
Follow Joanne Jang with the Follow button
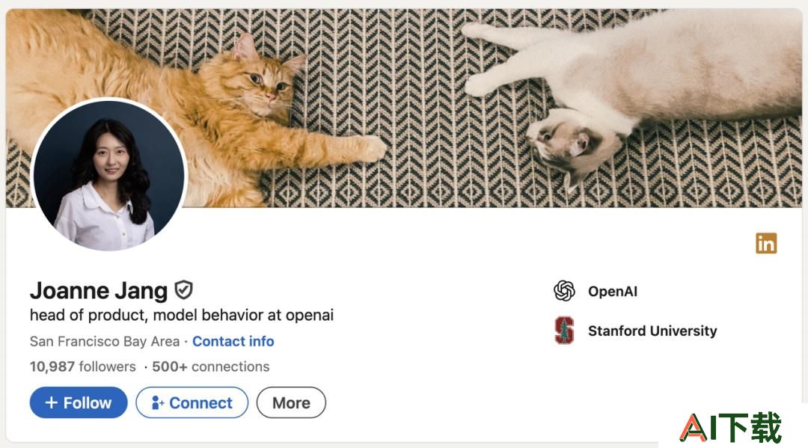pyautogui.click(x=79, y=402)
